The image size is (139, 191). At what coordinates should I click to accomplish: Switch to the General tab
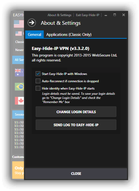pos(34,34)
